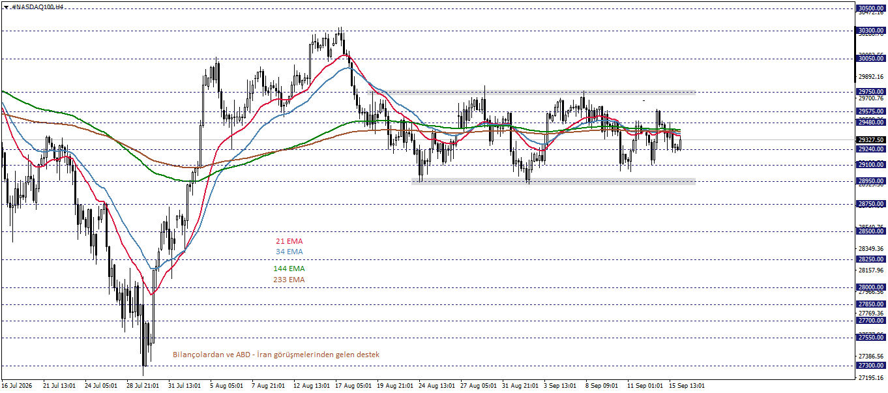888x393 pixels.
Task: Select the 29575.00 price level label
Action: point(871,111)
